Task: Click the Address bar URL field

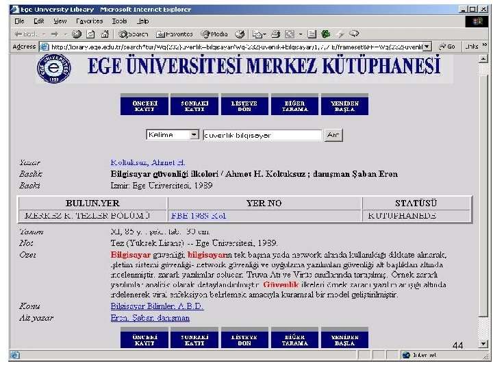Action: [x=236, y=47]
